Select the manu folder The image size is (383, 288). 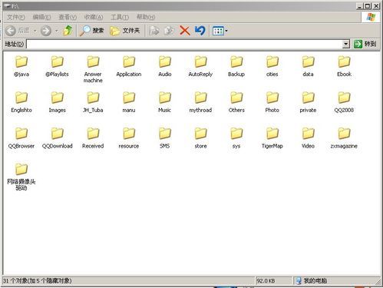(129, 102)
